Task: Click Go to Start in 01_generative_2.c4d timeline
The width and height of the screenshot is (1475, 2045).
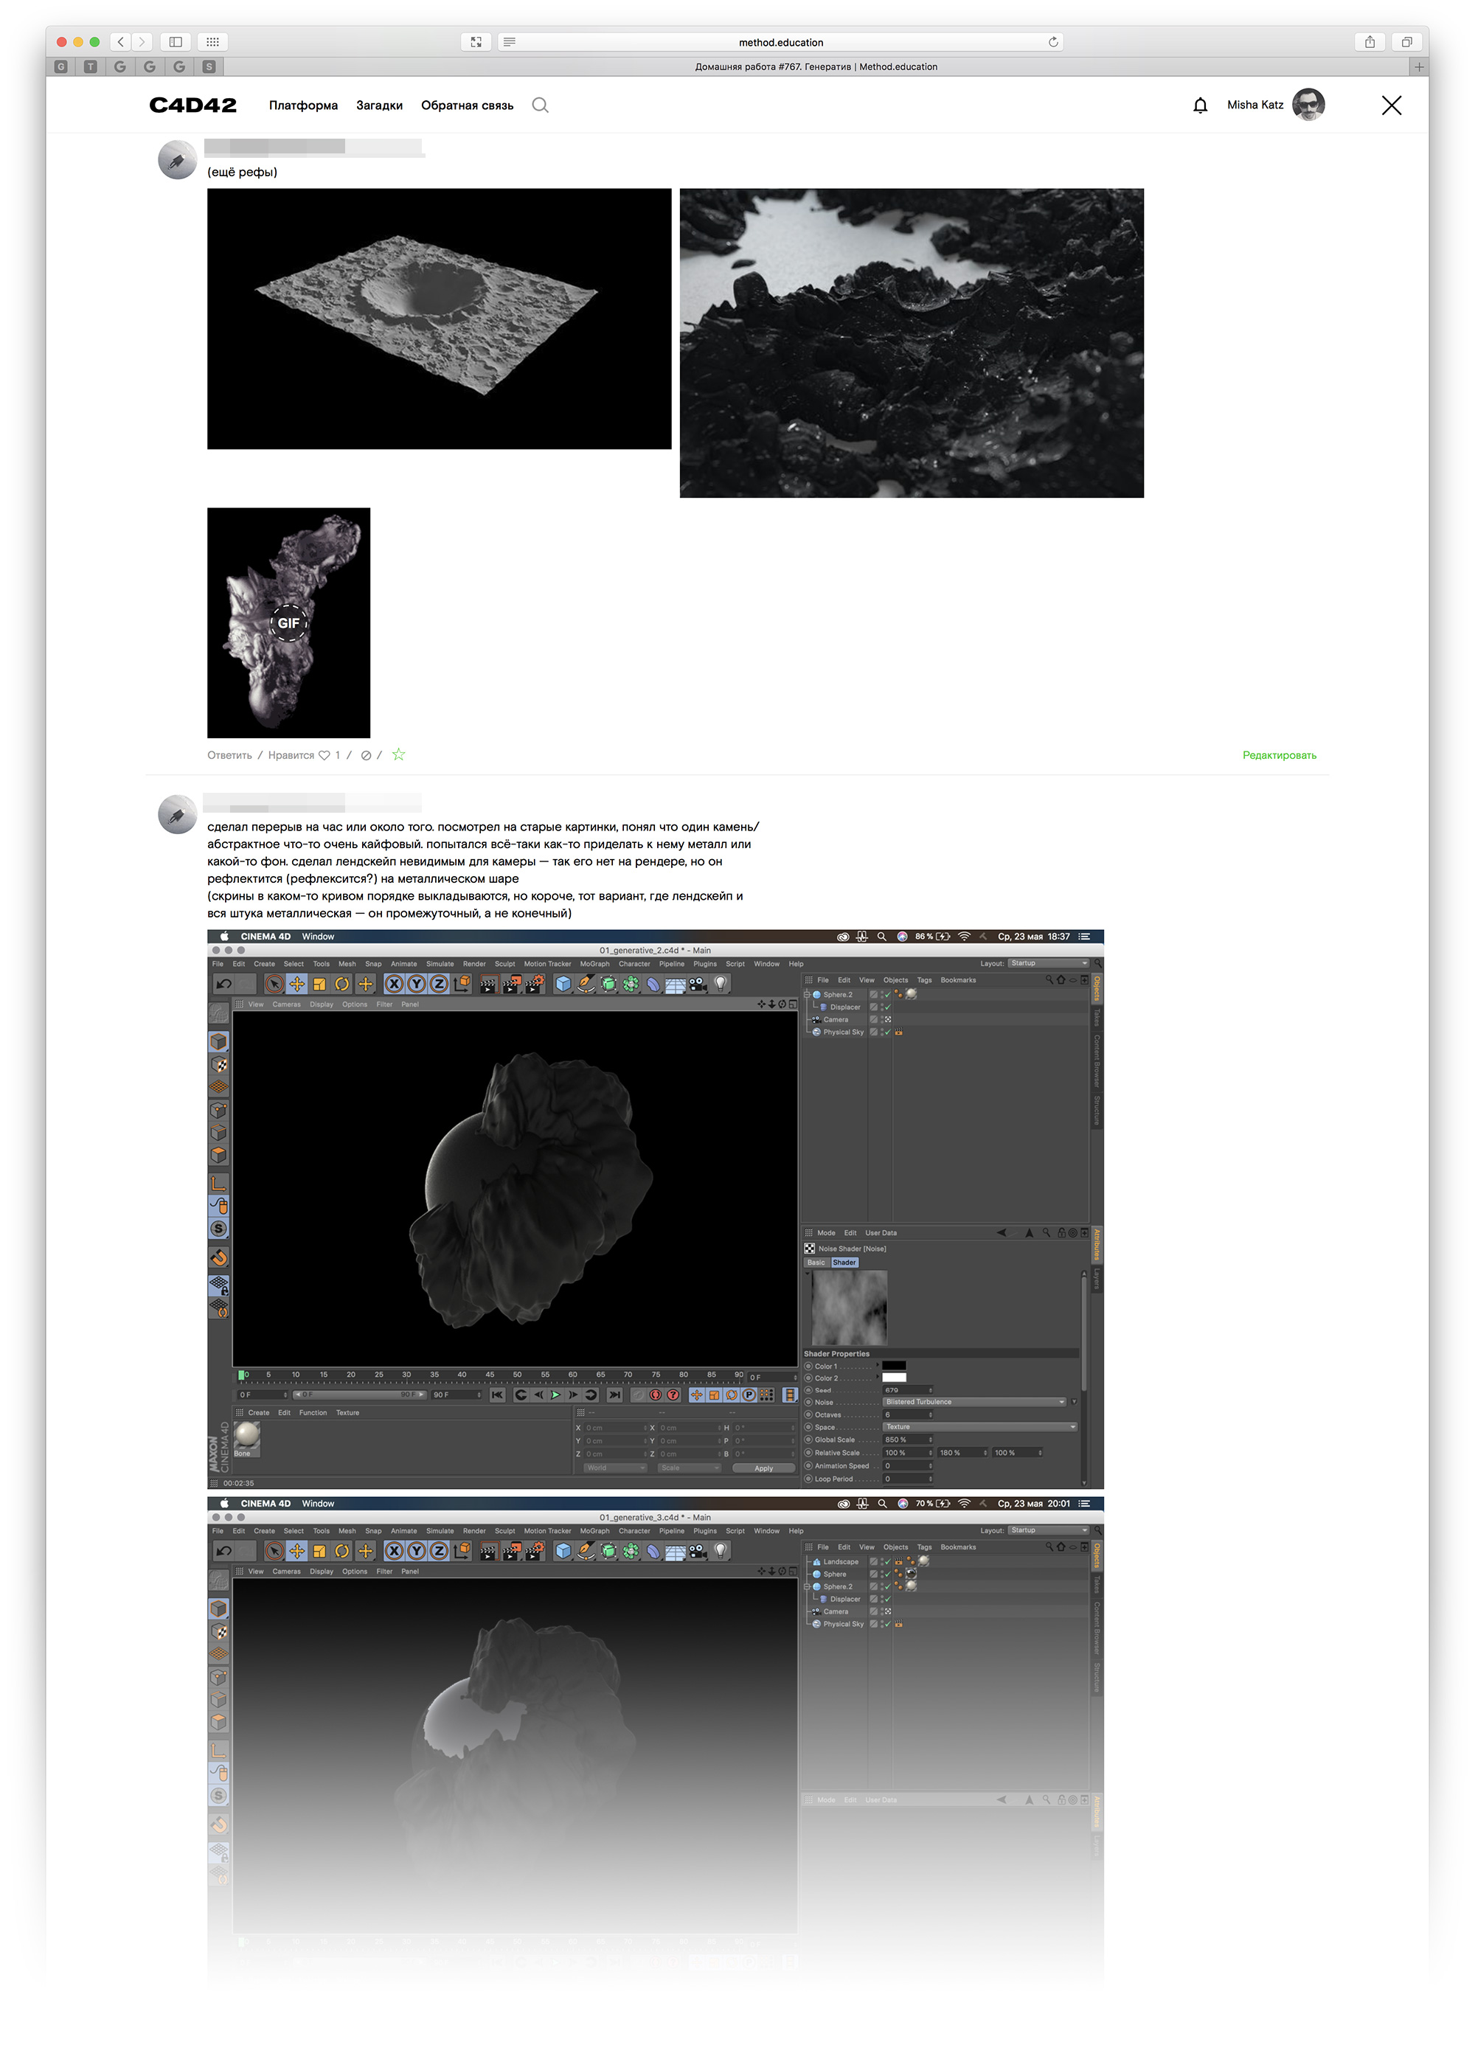Action: coord(497,1394)
